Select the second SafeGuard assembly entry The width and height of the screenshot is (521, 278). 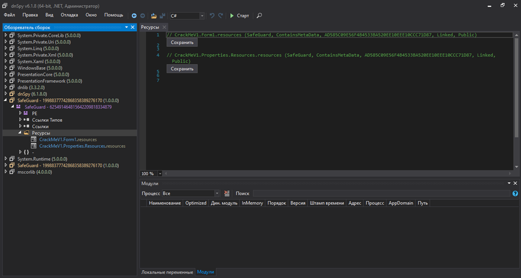[68, 165]
